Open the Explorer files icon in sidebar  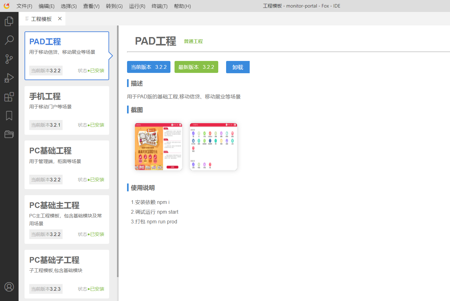coord(9,21)
